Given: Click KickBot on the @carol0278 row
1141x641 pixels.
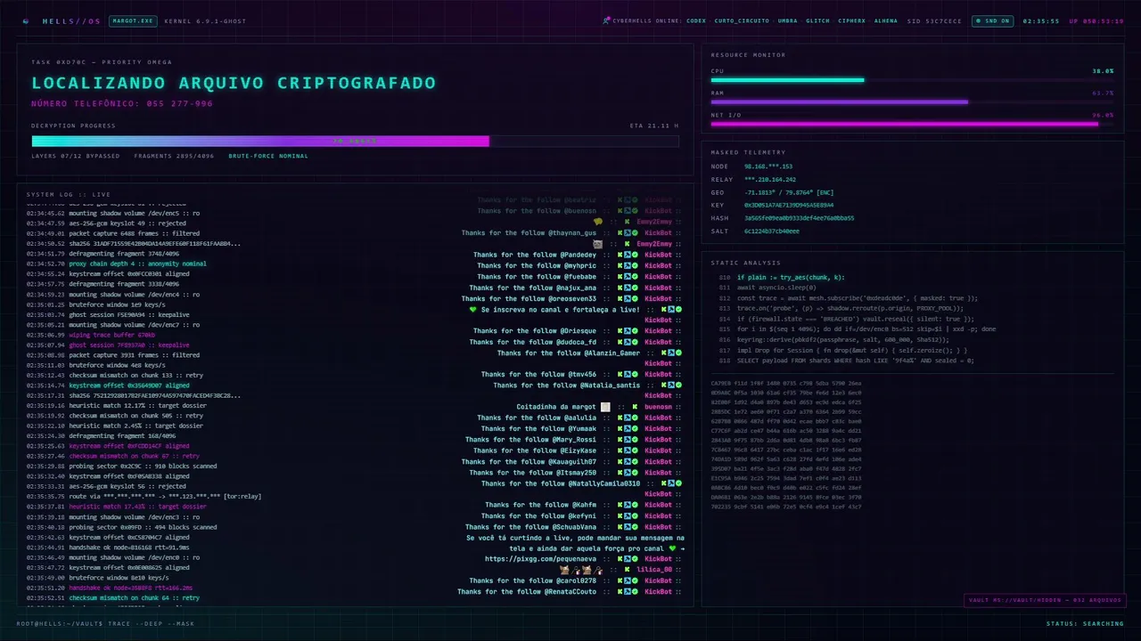Looking at the screenshot, I should tap(659, 580).
